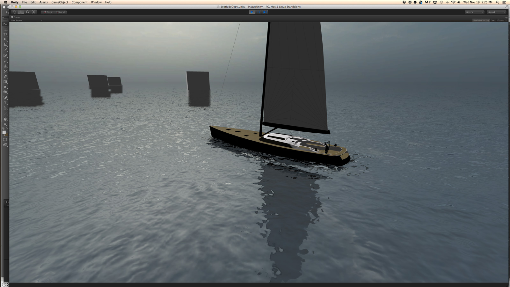Toggle Local/Global handle rotation

point(60,12)
